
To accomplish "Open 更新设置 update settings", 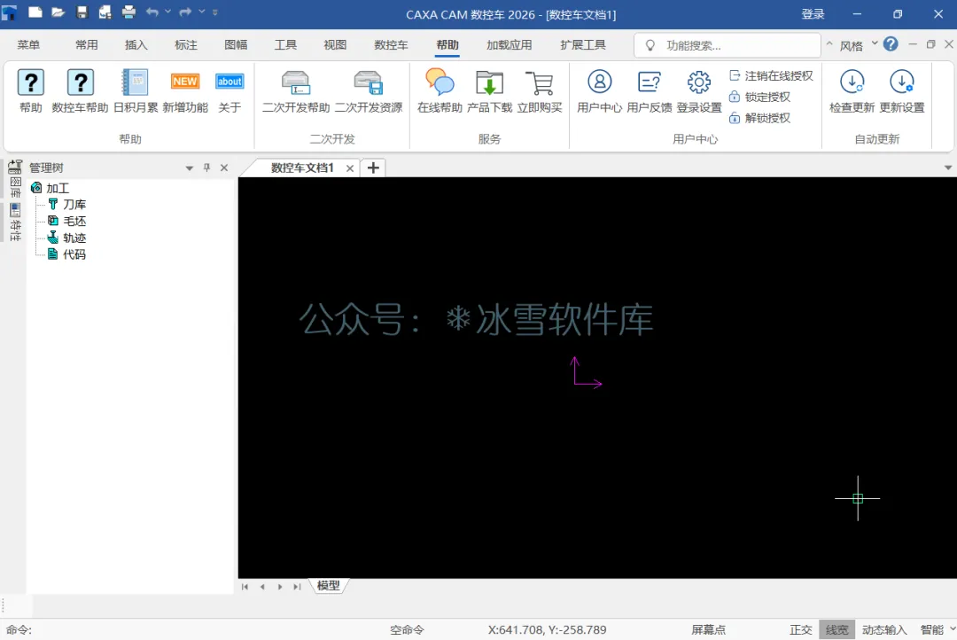I will pos(902,91).
